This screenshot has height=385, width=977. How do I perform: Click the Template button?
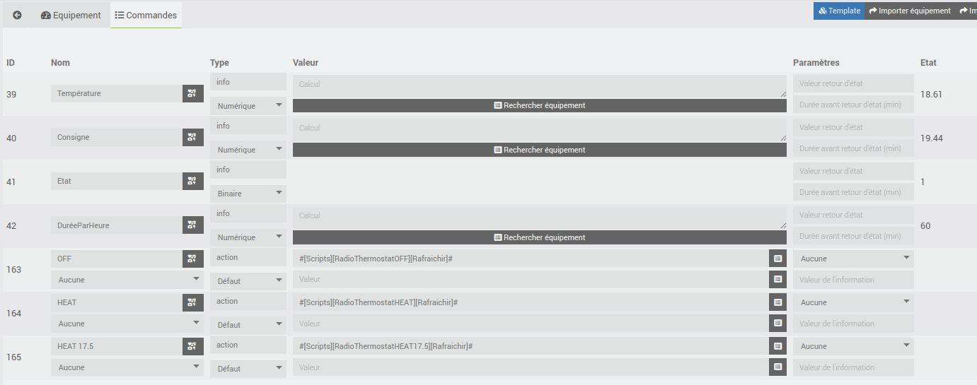839,11
